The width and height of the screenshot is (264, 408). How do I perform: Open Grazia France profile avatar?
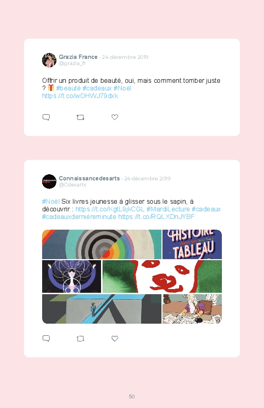(x=49, y=60)
